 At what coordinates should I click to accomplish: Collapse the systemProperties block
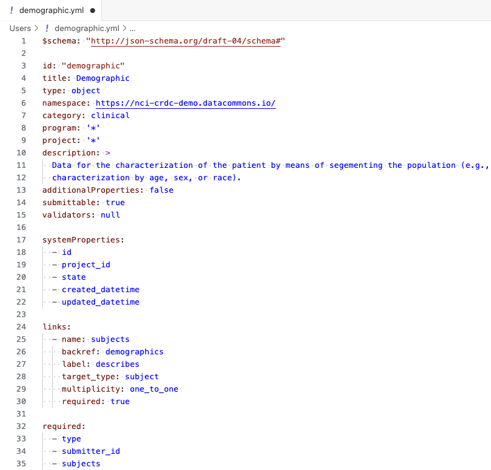tap(35, 240)
